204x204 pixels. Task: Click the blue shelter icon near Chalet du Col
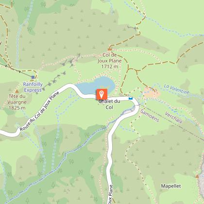point(131,98)
